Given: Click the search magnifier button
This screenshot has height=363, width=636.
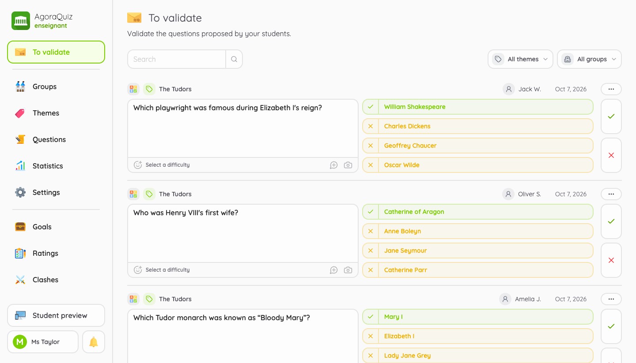Looking at the screenshot, I should (x=234, y=59).
